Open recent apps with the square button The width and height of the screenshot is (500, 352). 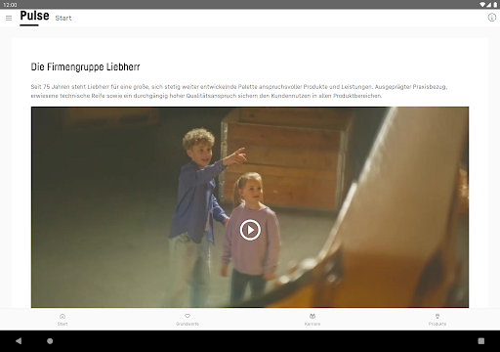pyautogui.click(x=481, y=341)
